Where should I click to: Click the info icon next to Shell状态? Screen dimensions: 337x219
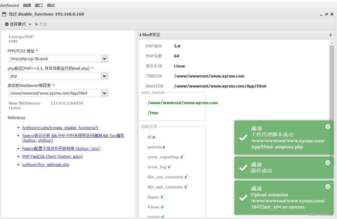coord(140,35)
